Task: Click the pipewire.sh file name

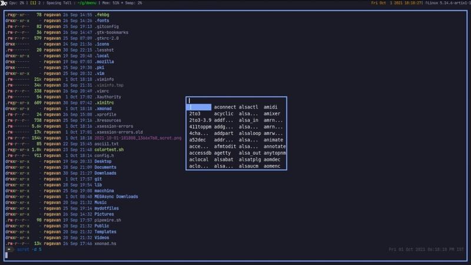Action: coord(108,220)
